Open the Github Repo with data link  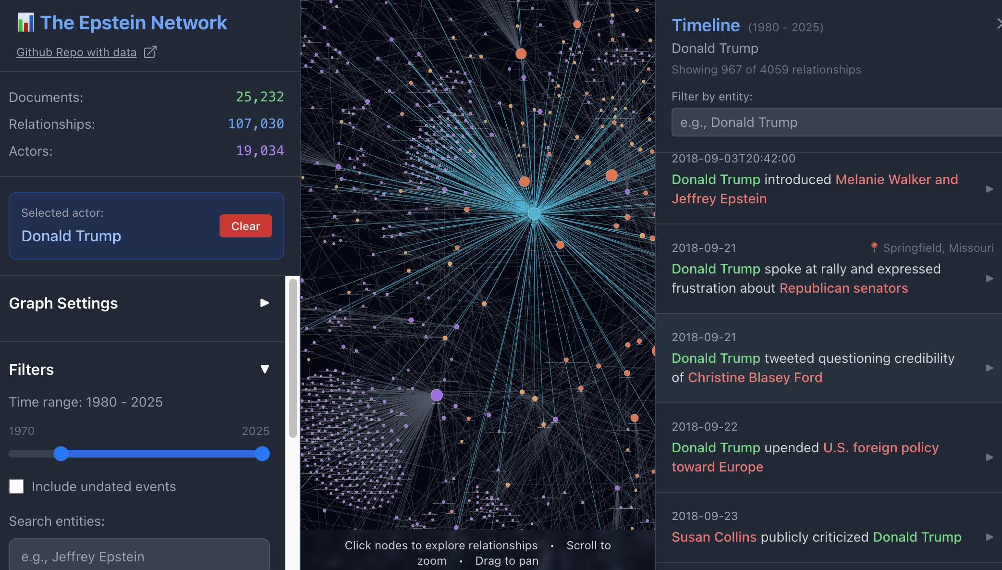[76, 52]
